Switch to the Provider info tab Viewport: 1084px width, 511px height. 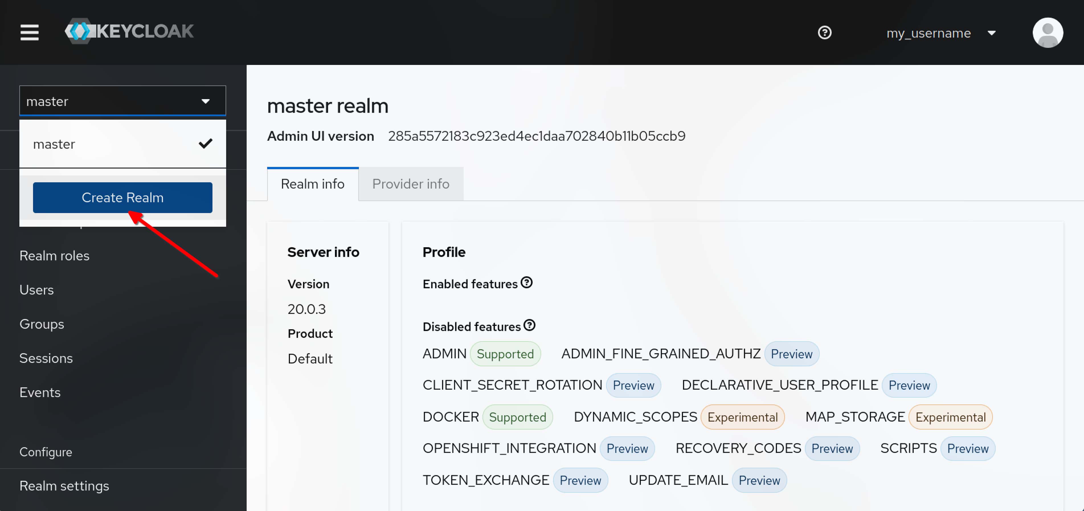pyautogui.click(x=410, y=184)
